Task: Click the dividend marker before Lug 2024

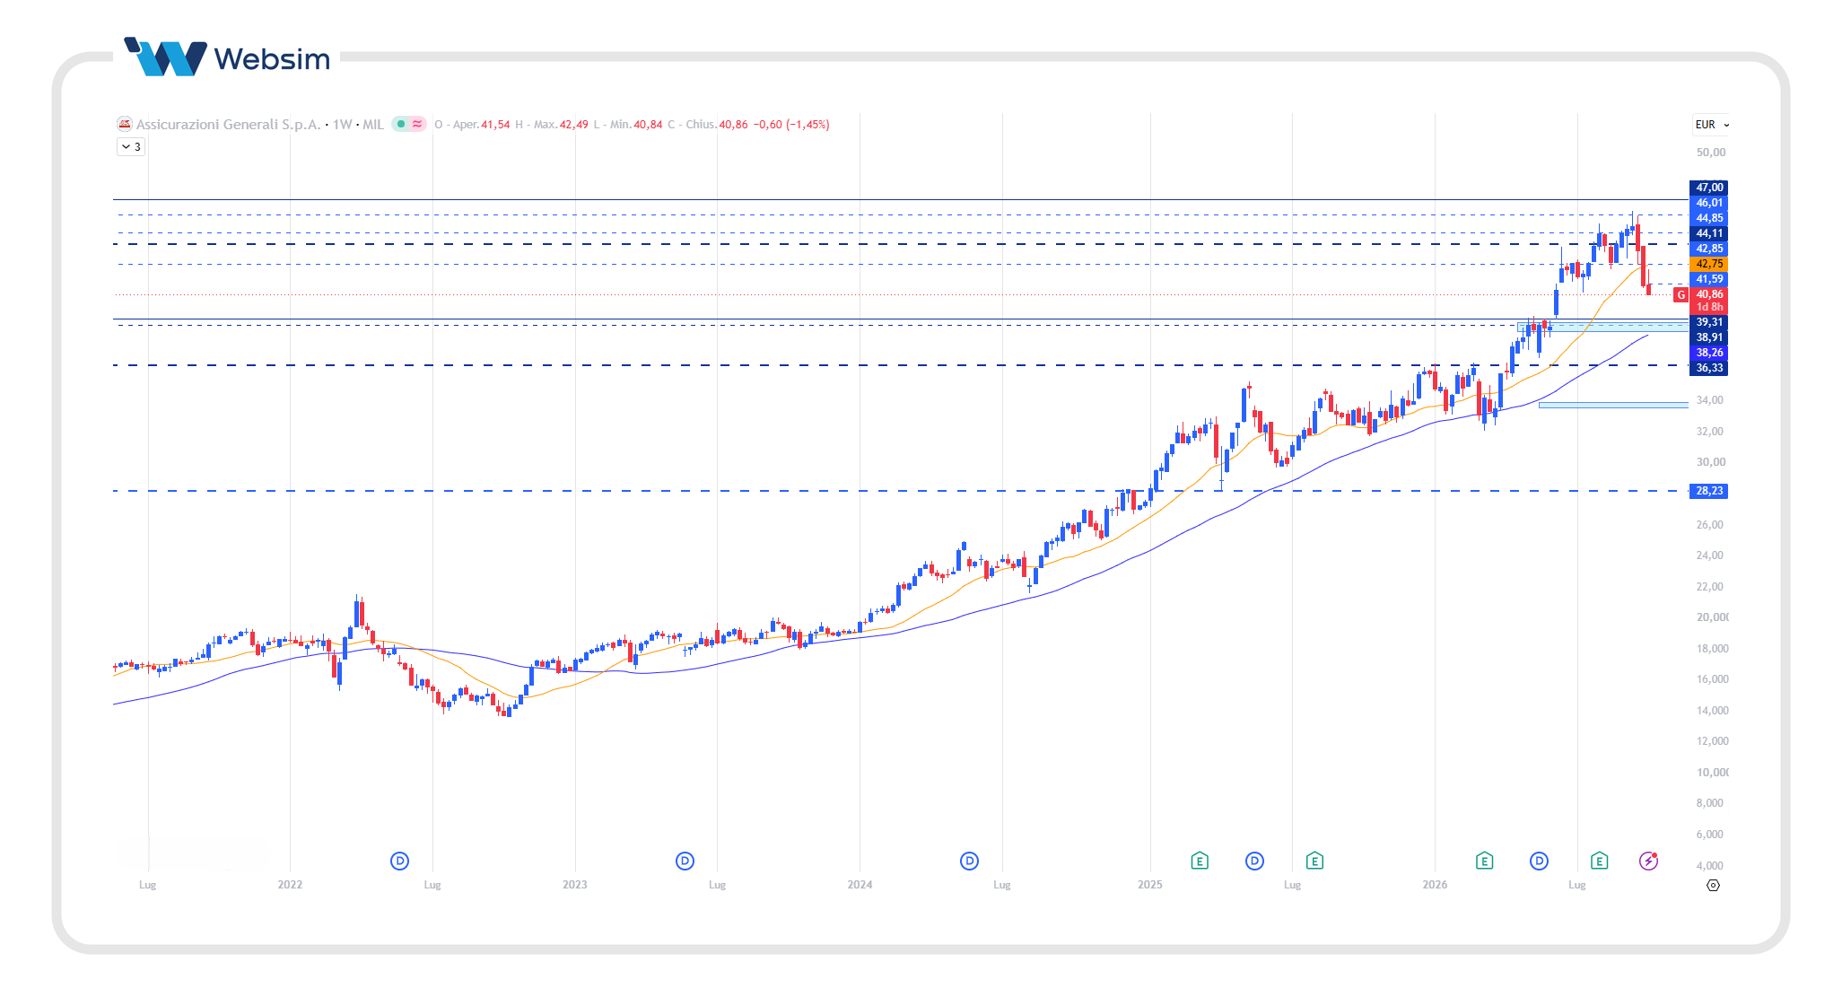Action: (969, 861)
